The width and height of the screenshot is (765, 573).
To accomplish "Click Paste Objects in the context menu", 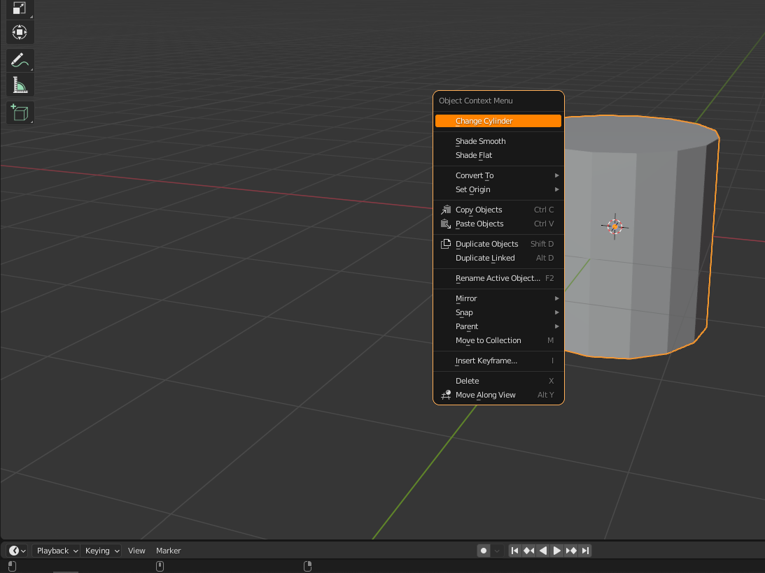I will click(x=498, y=224).
